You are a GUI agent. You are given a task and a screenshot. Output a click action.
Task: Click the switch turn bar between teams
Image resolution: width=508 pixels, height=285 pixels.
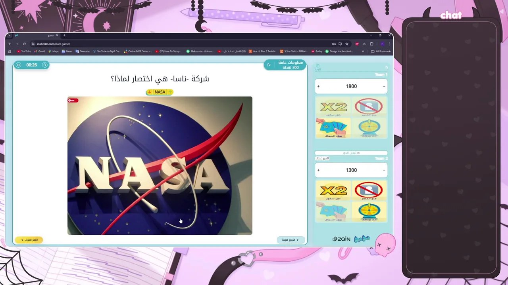351,153
